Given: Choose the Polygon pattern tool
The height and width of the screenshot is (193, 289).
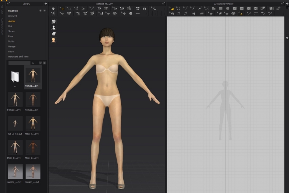Looking at the screenshot, I should pyautogui.click(x=214, y=8).
